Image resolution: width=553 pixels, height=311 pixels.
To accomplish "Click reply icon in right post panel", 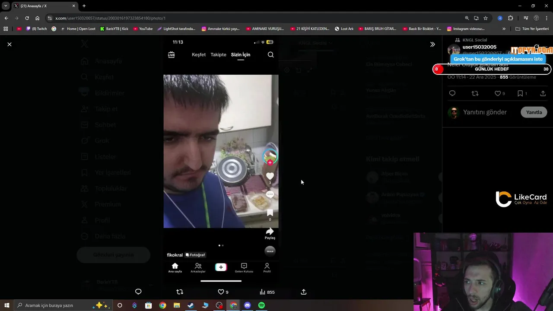I will coord(452,93).
